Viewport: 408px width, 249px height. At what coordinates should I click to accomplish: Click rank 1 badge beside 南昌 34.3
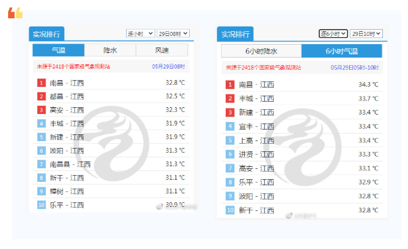coord(230,85)
